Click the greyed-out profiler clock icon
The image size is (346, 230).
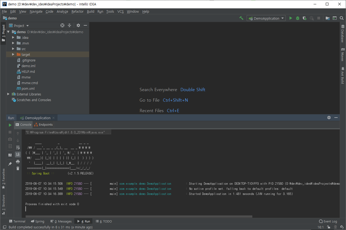(312, 18)
